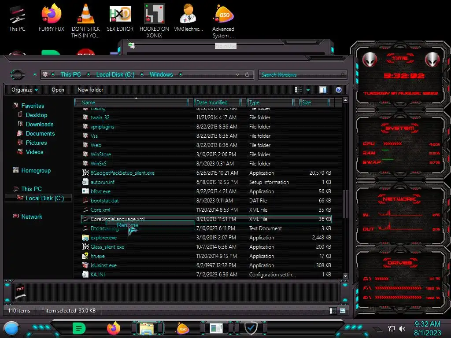
Task: Open Firefox from the taskbar
Action: tap(114, 328)
